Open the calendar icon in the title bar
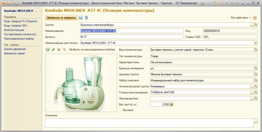This screenshot has height=132, width=262. tap(220, 3)
